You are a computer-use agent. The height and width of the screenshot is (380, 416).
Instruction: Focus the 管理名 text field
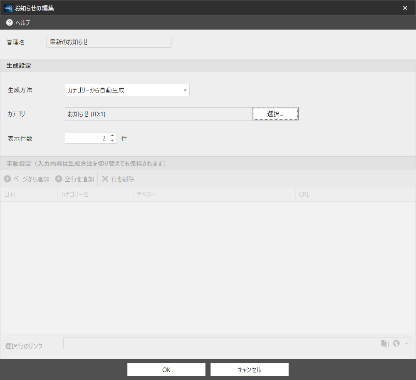point(109,42)
